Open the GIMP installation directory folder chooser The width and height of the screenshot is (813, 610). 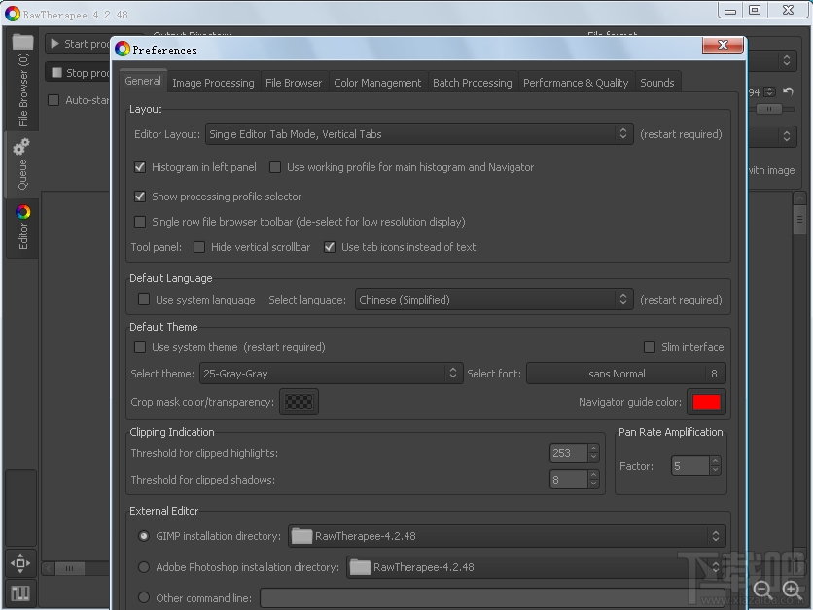[x=507, y=536]
